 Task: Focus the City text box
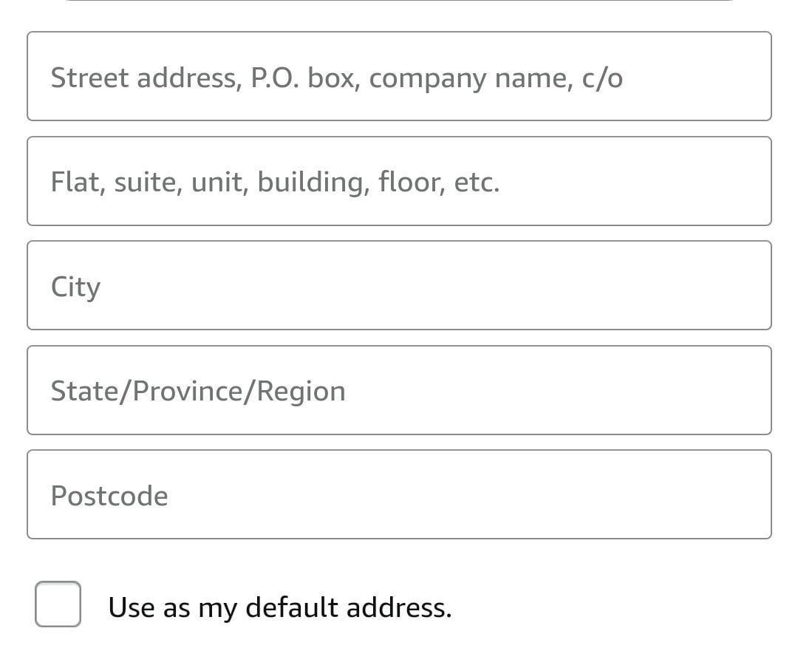tap(399, 285)
